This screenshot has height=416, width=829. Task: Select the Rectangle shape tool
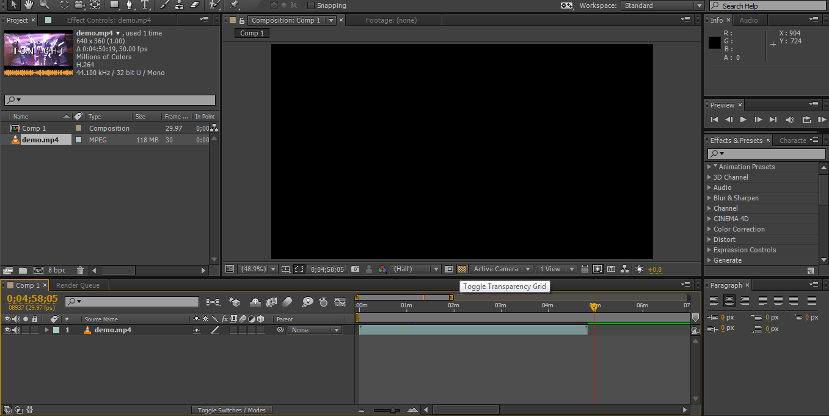point(114,5)
